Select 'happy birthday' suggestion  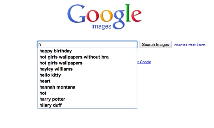click(56, 51)
